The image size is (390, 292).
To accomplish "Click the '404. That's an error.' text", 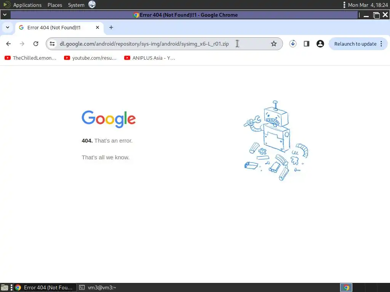I will (107, 141).
